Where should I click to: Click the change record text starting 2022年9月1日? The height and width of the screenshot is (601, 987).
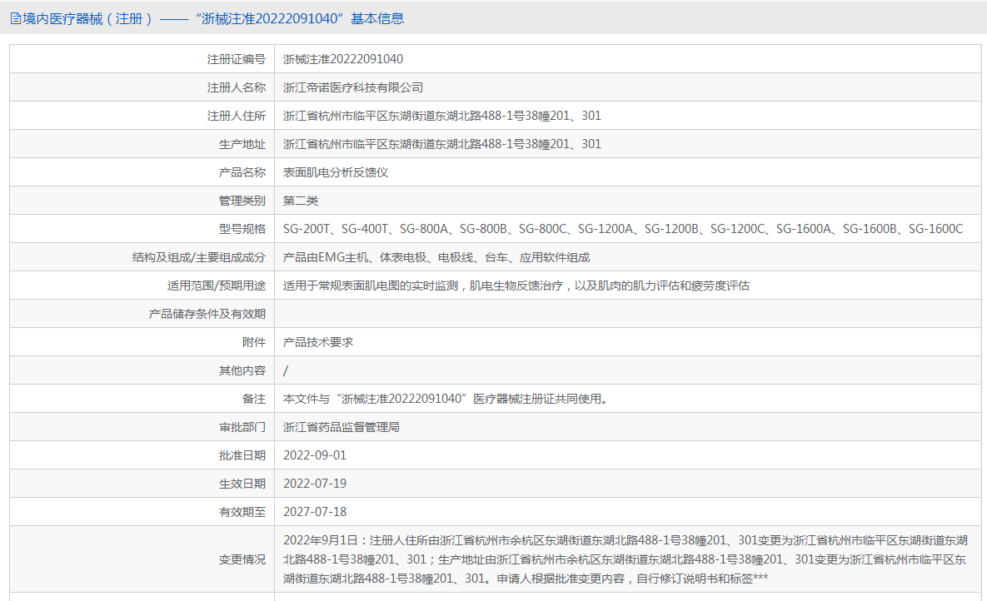626,559
